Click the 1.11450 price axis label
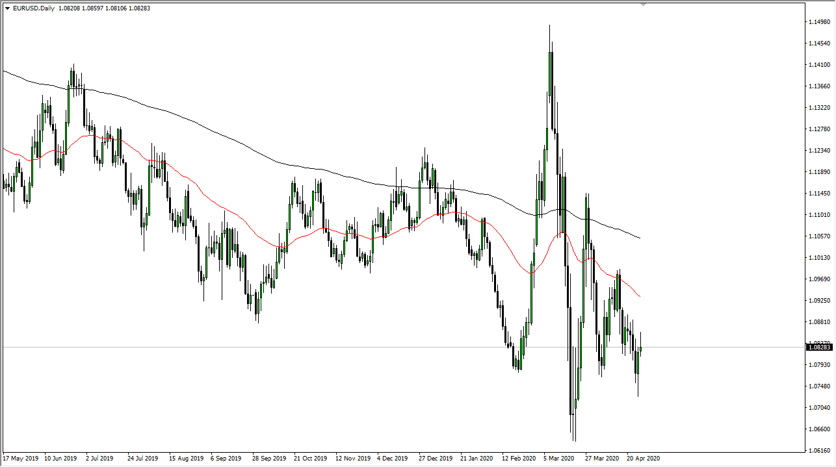 click(x=820, y=194)
